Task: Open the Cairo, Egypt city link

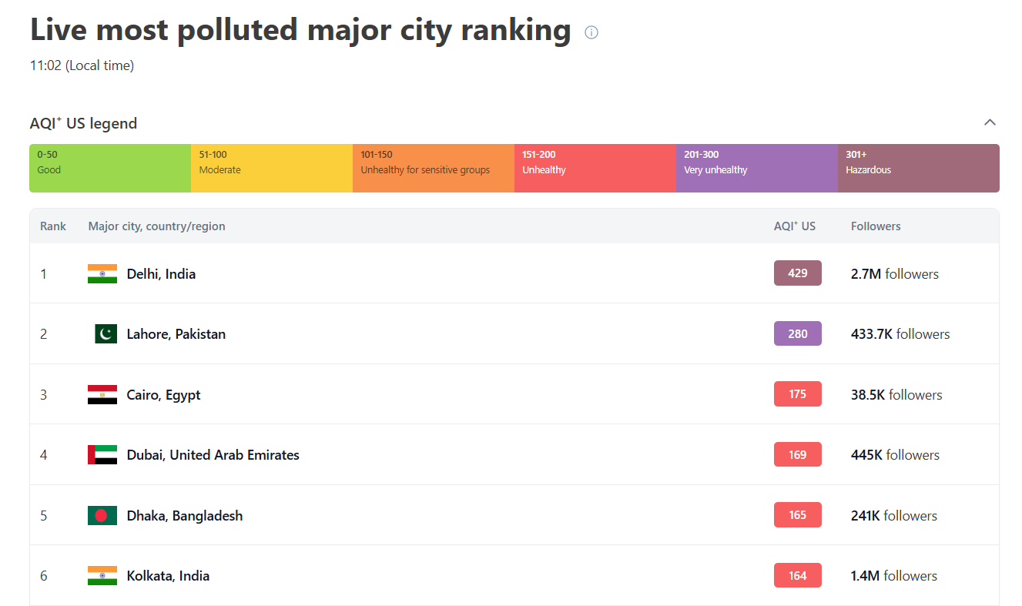Action: click(163, 395)
